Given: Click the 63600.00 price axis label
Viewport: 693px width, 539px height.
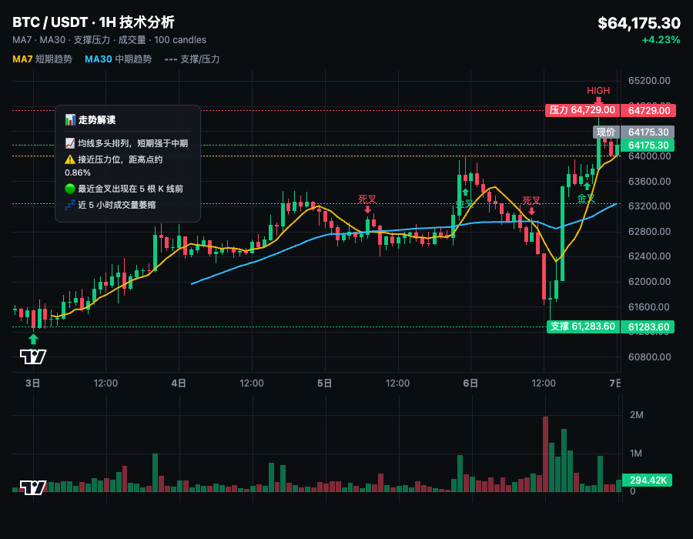Looking at the screenshot, I should (x=649, y=181).
